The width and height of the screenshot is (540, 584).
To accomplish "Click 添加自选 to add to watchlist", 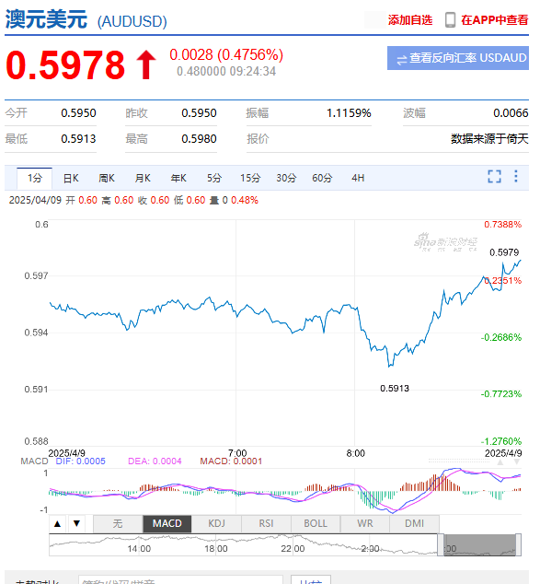I will [410, 20].
